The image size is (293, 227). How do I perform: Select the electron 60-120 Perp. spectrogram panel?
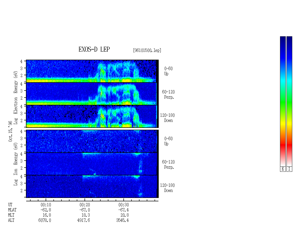pos(92,94)
